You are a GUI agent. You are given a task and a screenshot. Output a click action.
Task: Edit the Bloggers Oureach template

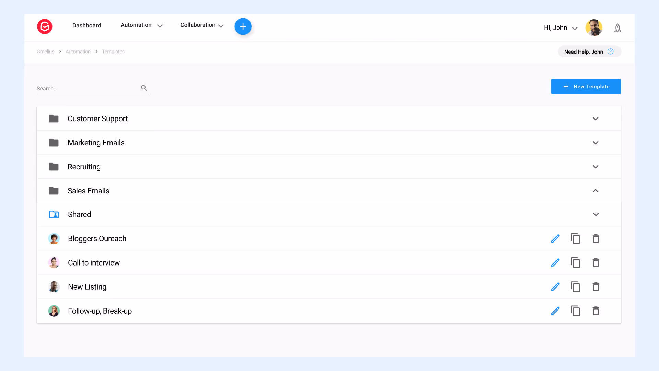(x=555, y=239)
